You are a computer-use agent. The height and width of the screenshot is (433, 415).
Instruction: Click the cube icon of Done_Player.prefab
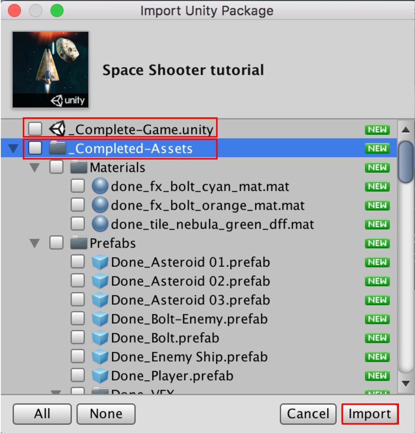point(100,376)
